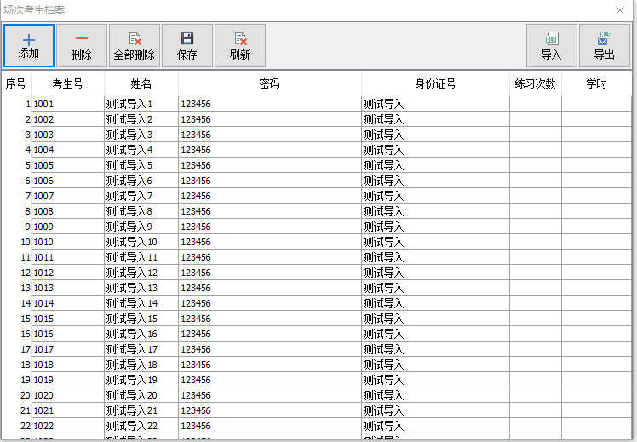The image size is (637, 442).
Task: Select password cell 123456 in row 17
Action: 270,349
